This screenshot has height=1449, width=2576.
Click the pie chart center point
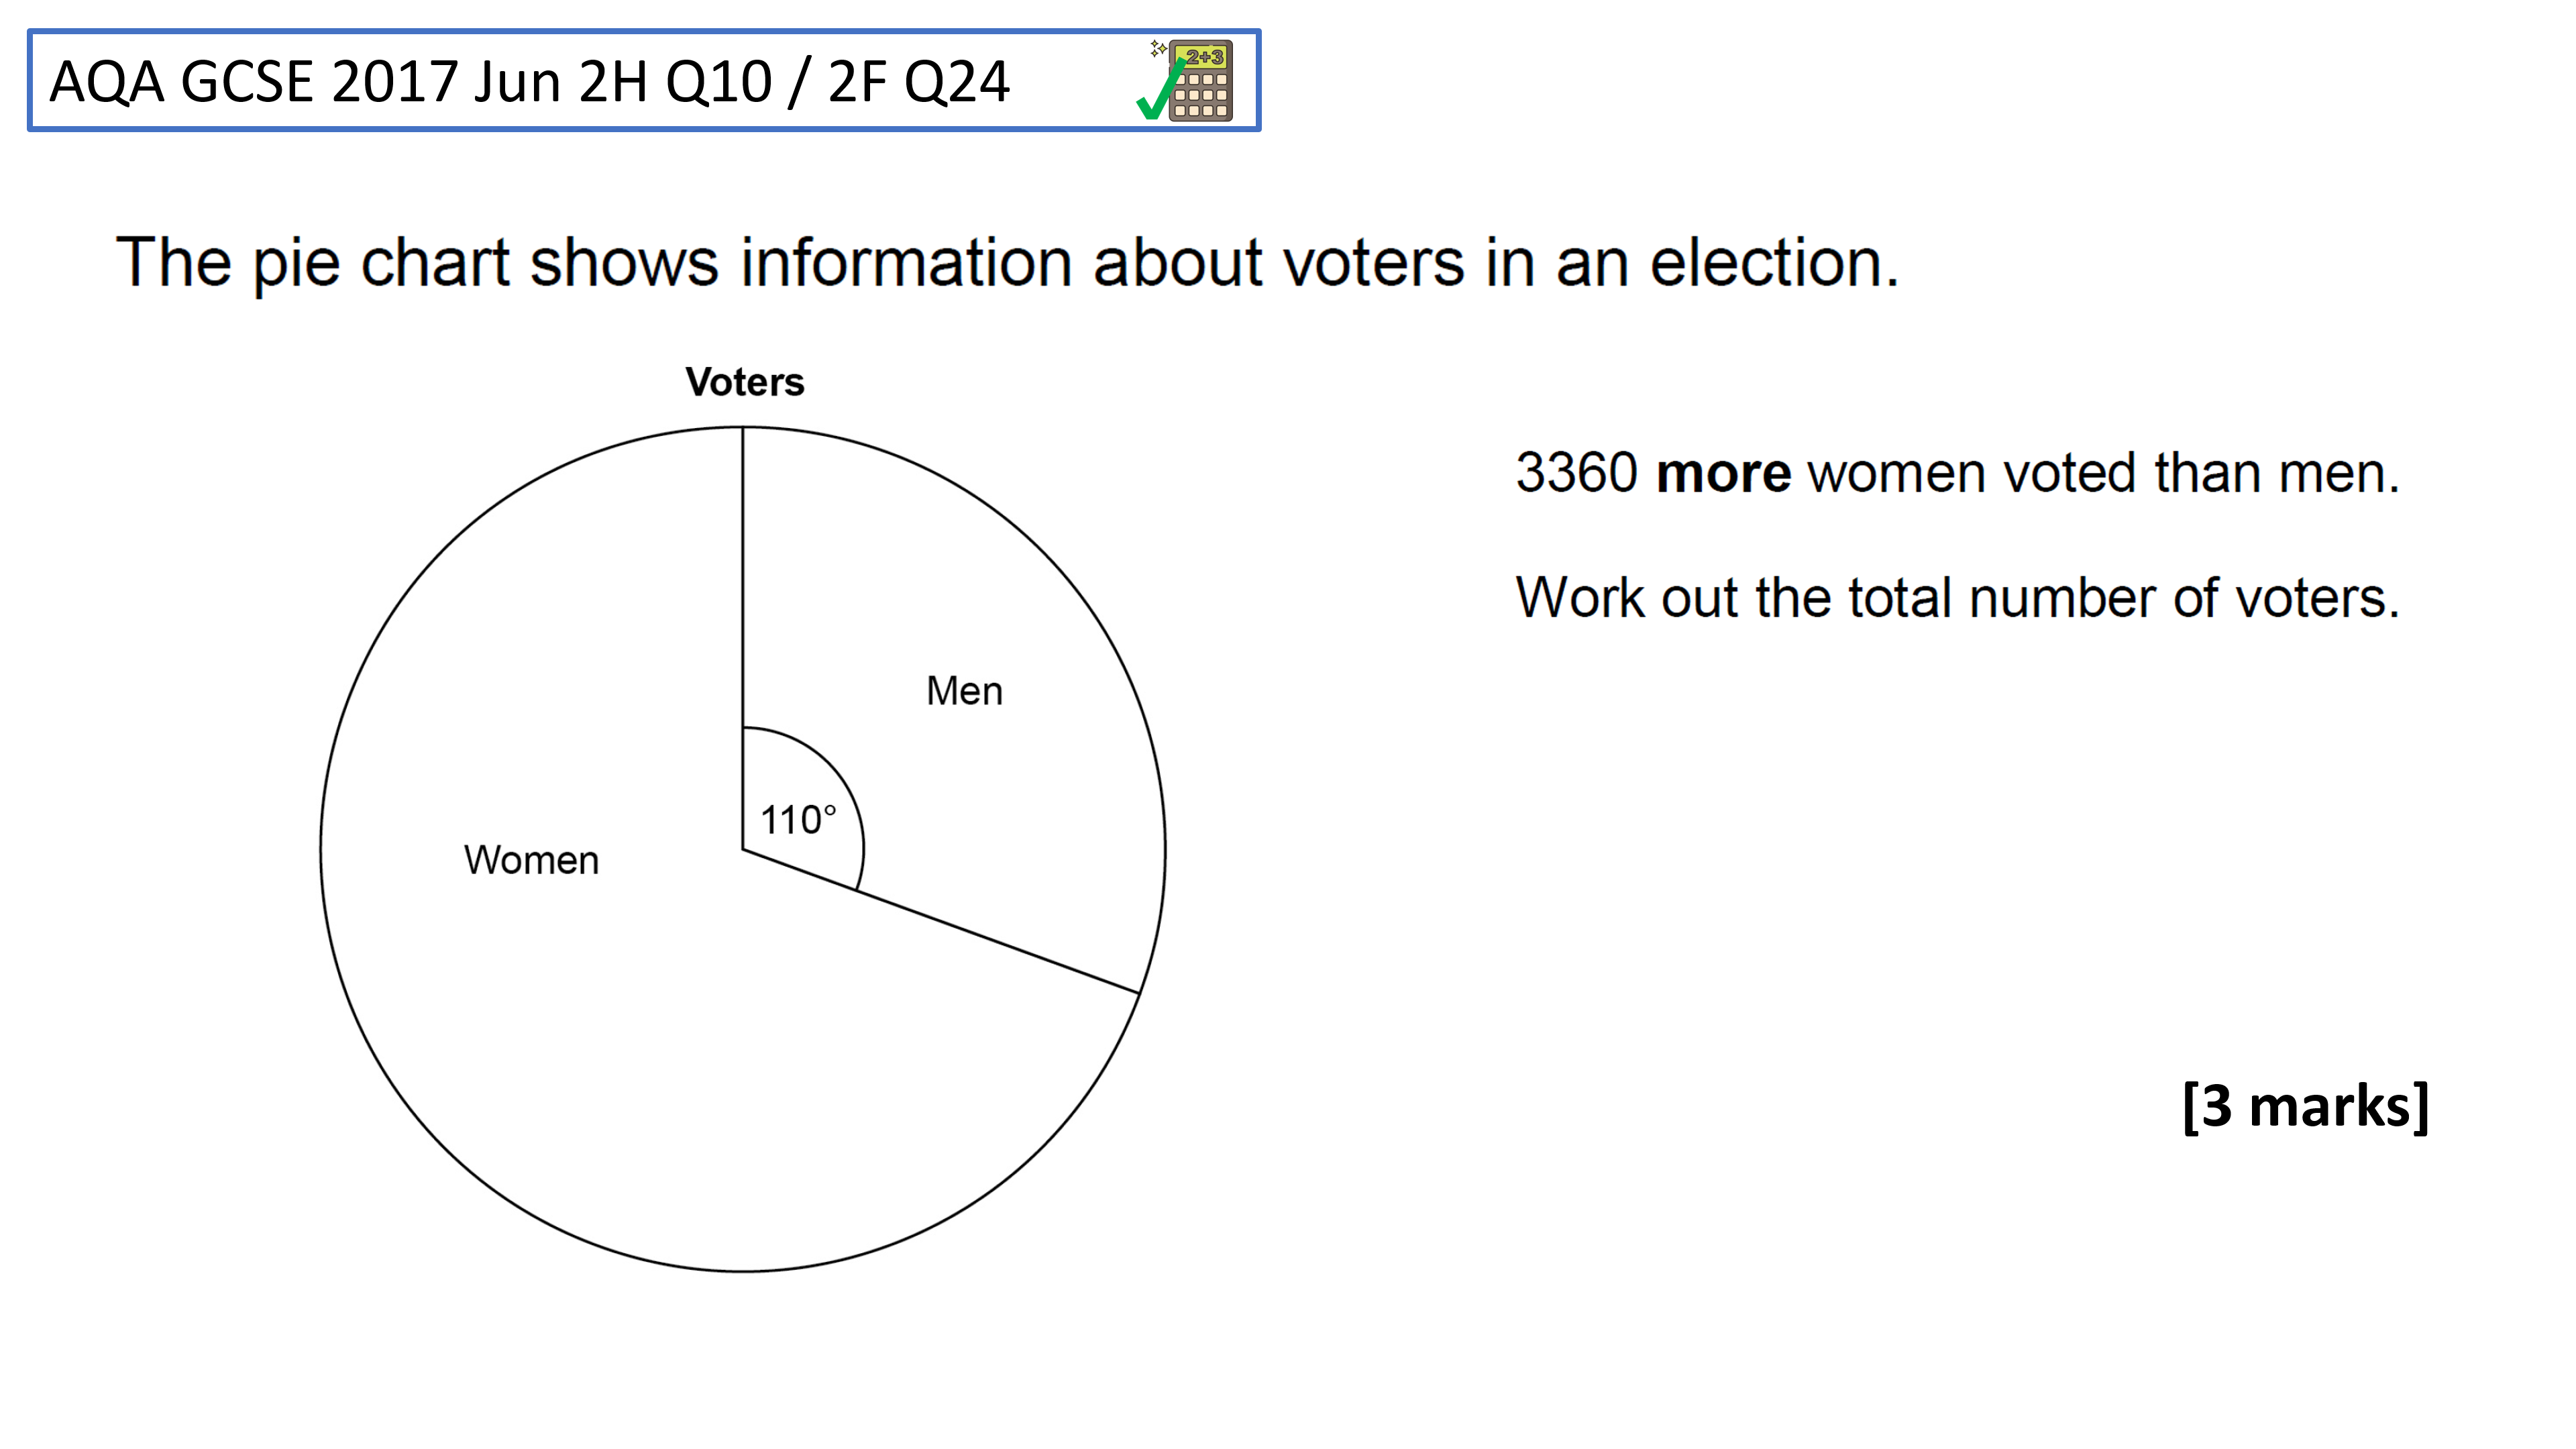coord(743,850)
